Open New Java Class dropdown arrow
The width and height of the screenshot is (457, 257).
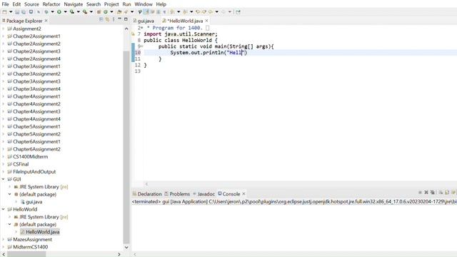tap(111, 12)
